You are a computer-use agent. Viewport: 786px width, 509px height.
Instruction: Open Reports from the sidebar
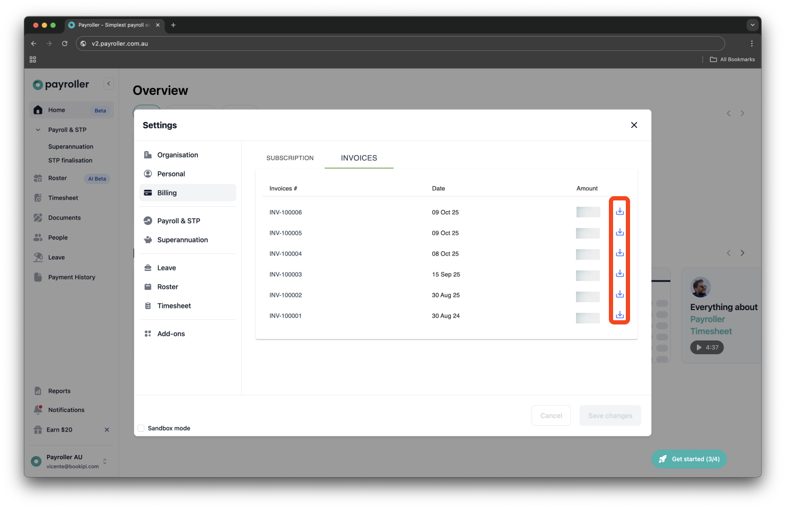59,391
